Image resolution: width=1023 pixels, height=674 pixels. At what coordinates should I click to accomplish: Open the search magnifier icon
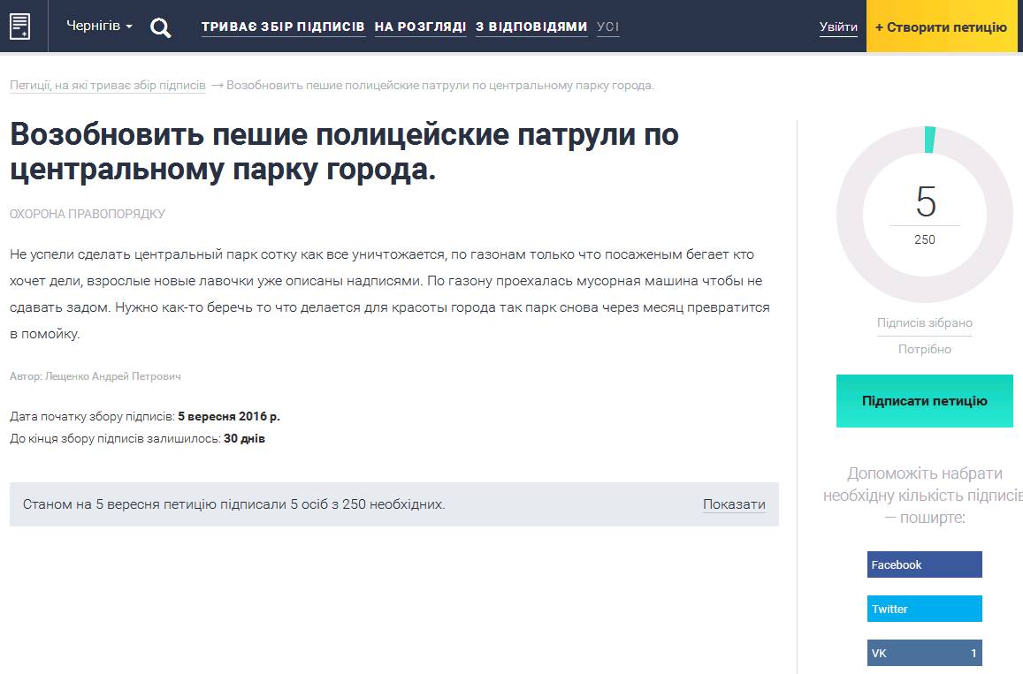(x=161, y=27)
